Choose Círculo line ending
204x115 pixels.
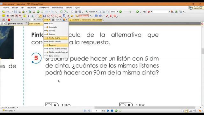[x=56, y=31]
